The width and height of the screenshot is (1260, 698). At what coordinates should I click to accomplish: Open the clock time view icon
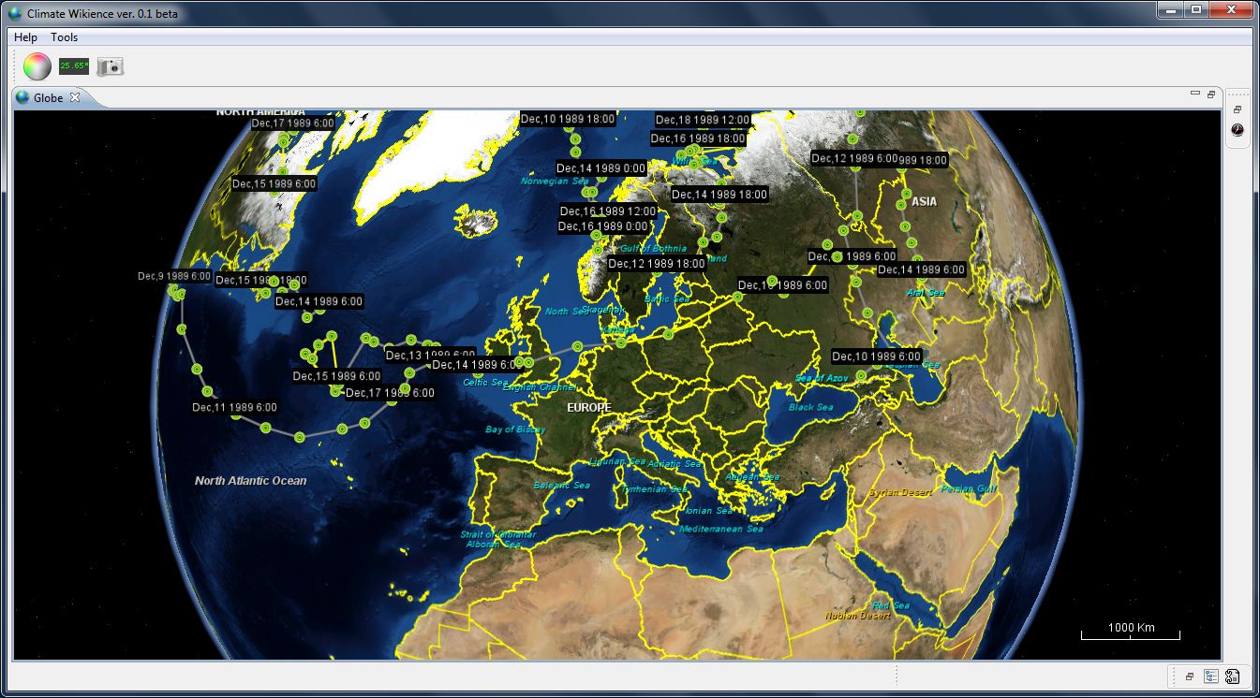(1238, 130)
